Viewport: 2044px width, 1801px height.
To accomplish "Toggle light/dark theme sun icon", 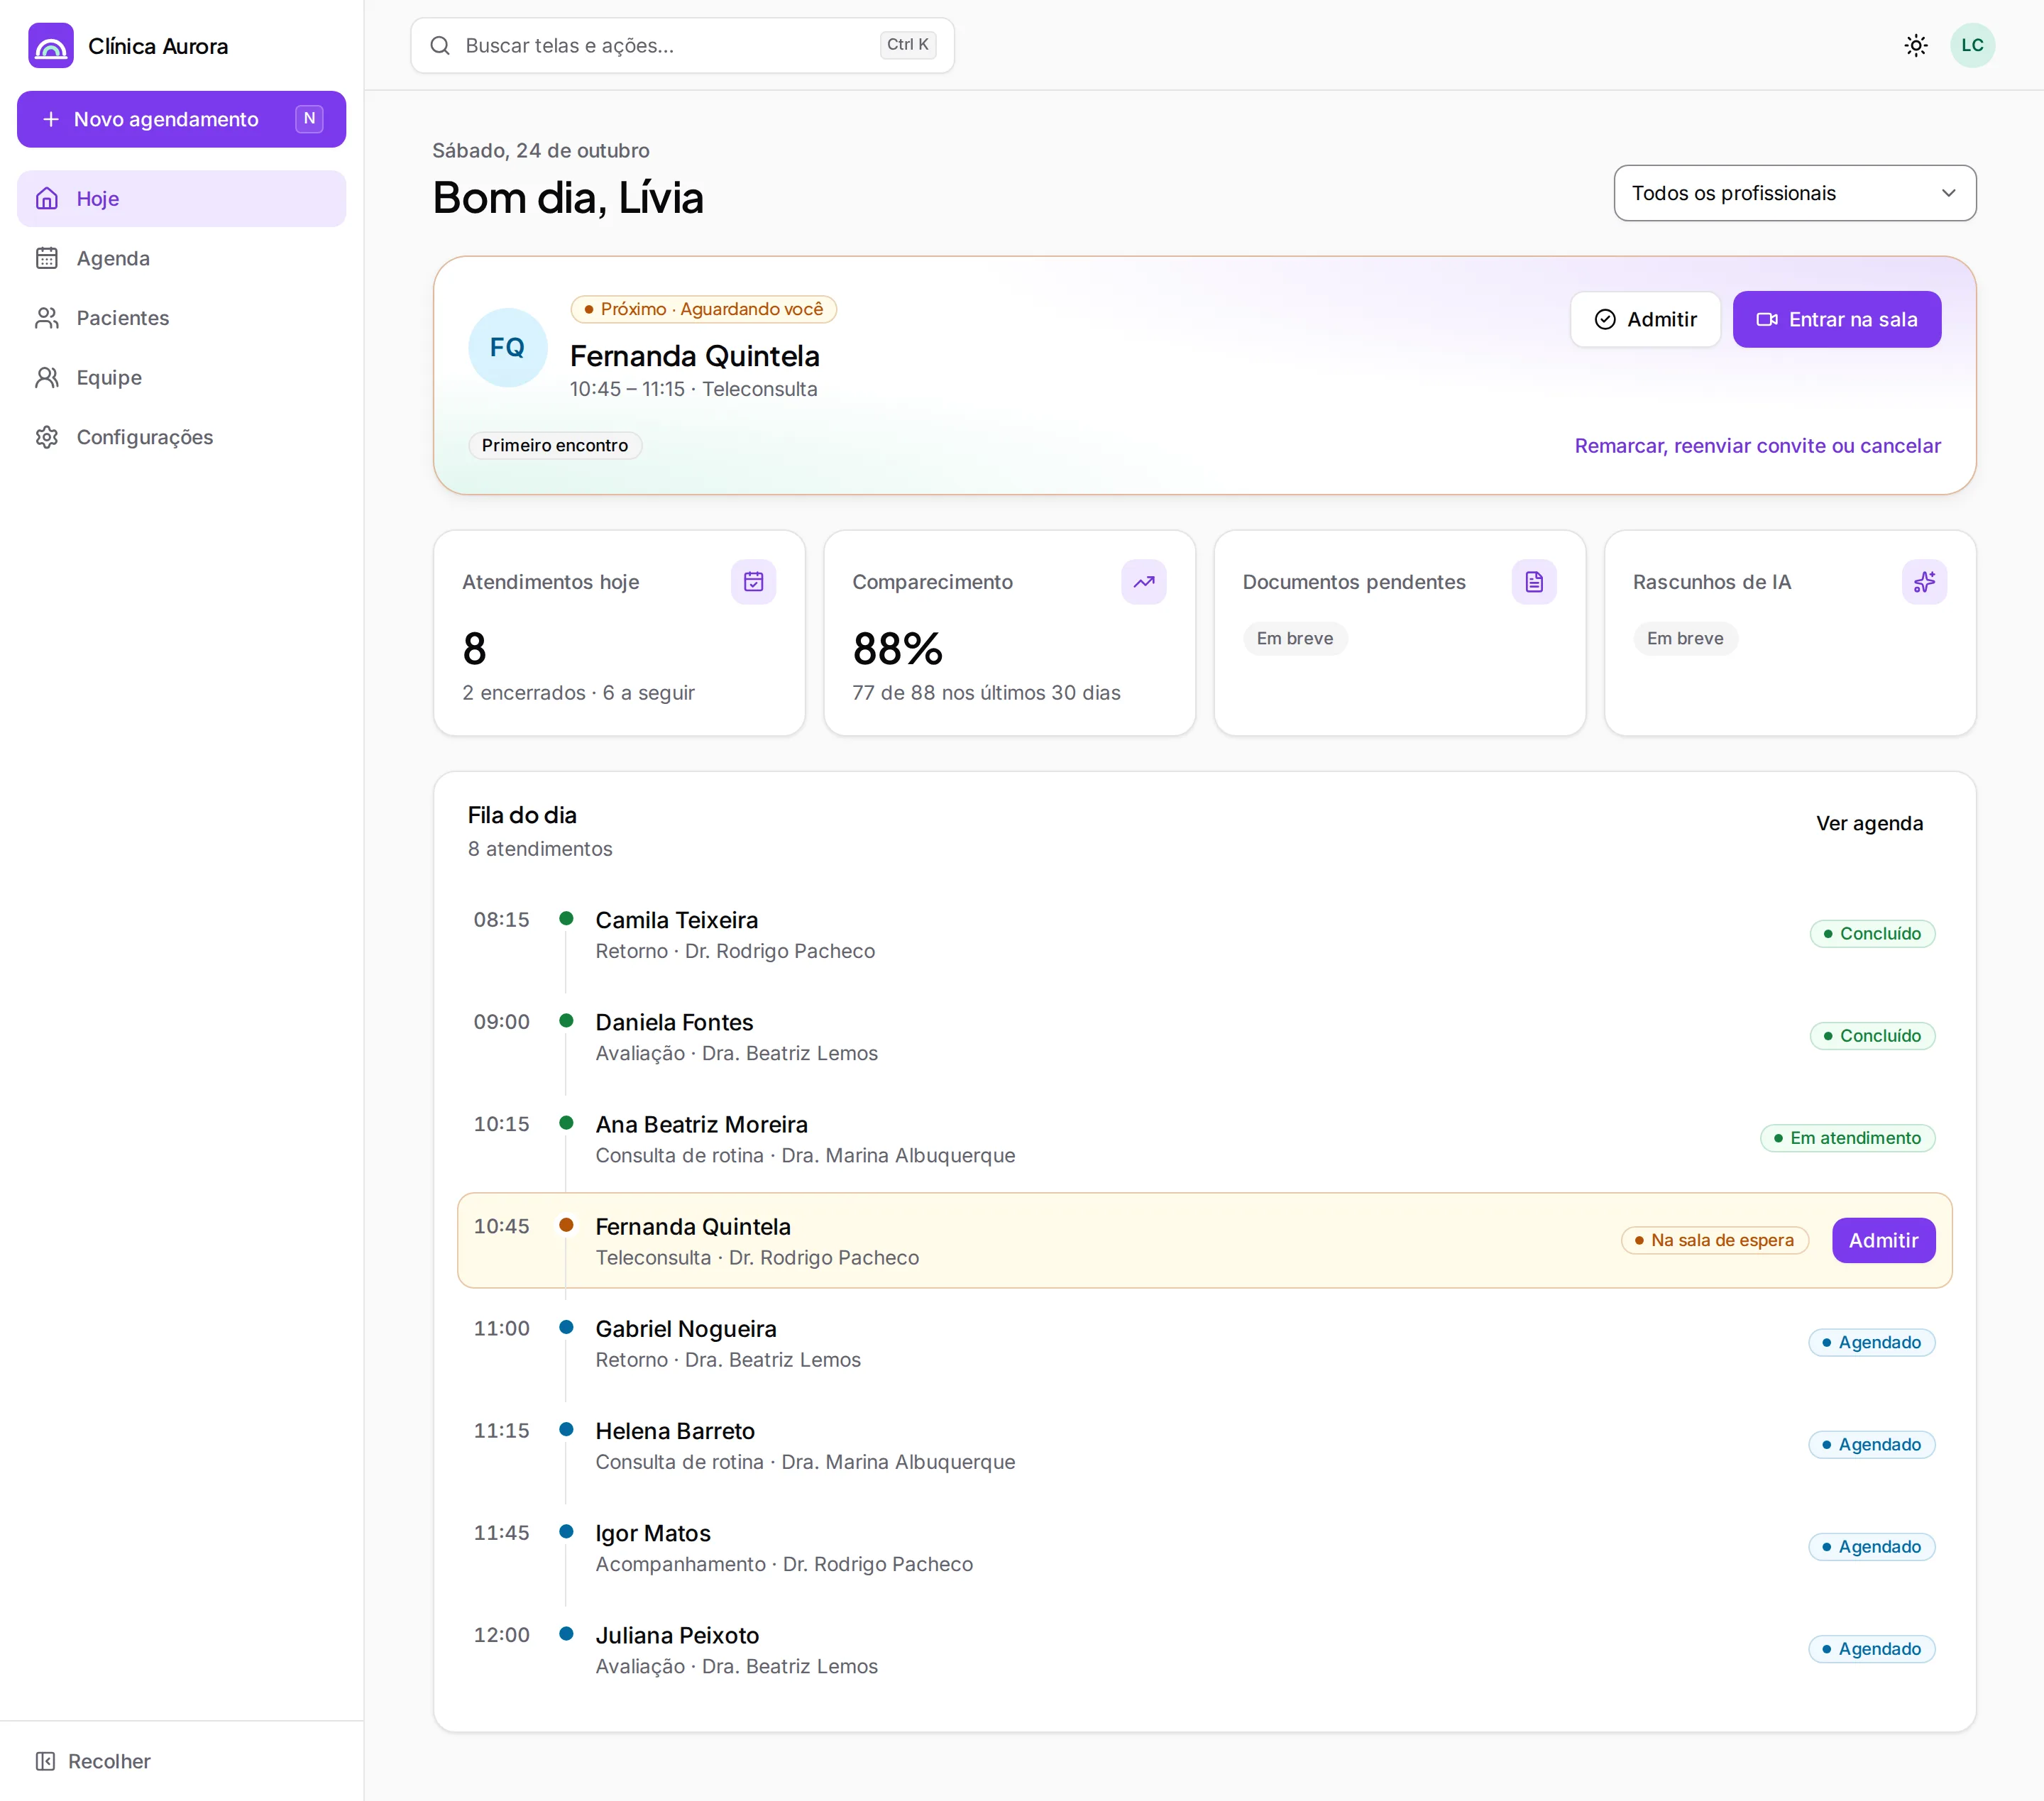I will [1915, 45].
